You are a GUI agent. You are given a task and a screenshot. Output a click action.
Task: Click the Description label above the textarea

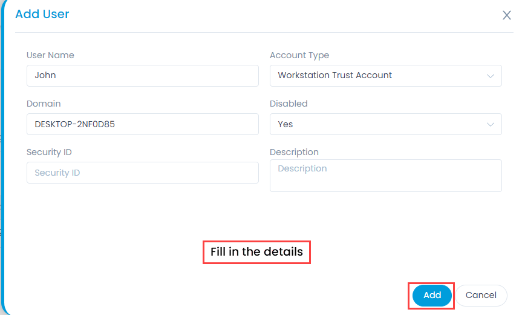294,152
